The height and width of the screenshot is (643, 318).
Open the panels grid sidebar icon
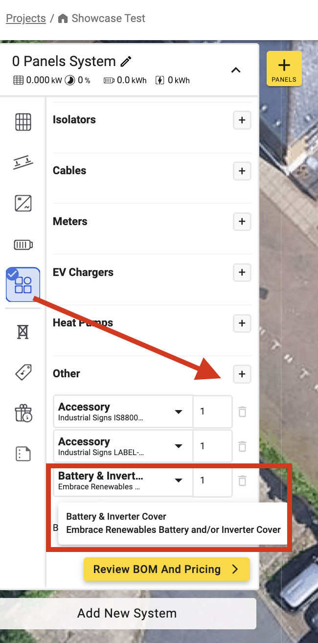23,122
